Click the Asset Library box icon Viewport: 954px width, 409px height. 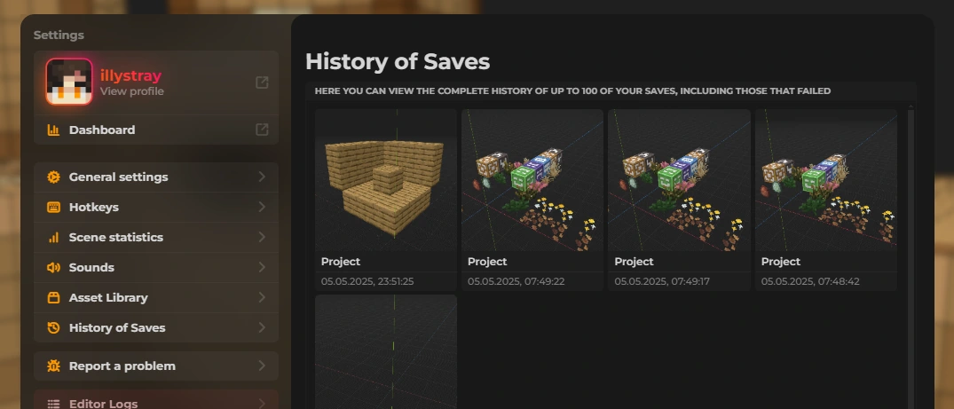click(x=53, y=297)
